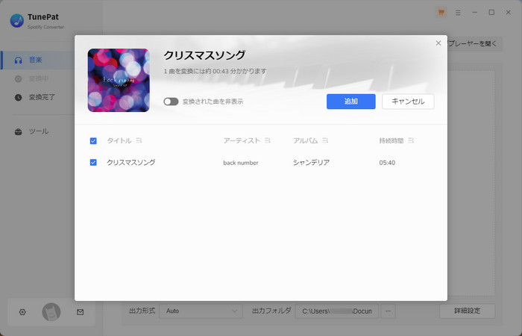Click the TunePat logo icon

[x=16, y=21]
